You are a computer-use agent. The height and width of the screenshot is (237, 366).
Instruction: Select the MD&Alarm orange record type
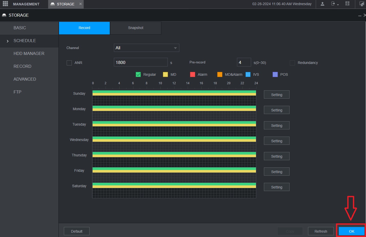220,74
